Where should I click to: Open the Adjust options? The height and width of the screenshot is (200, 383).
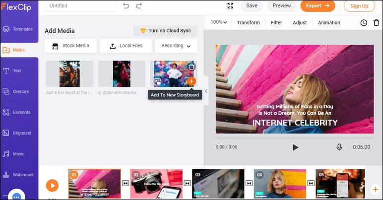pyautogui.click(x=300, y=22)
